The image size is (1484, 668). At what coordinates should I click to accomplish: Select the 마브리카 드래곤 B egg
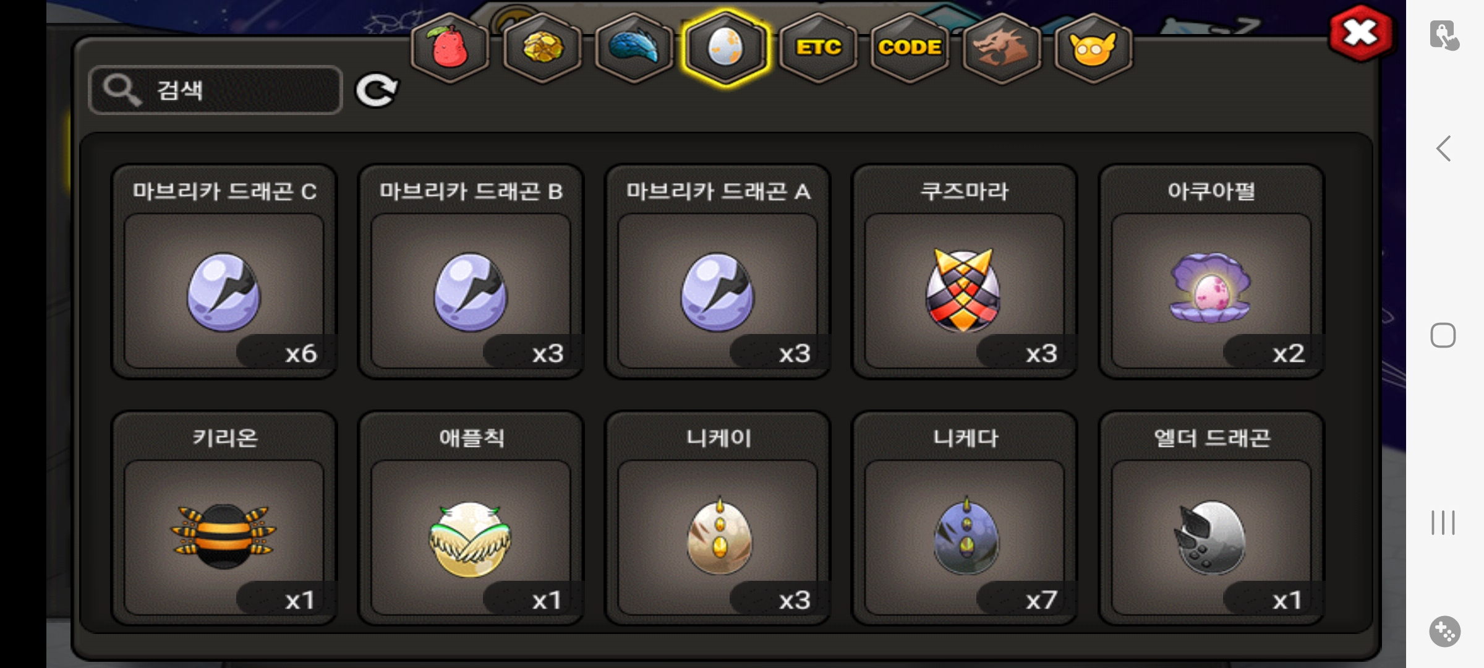point(471,272)
